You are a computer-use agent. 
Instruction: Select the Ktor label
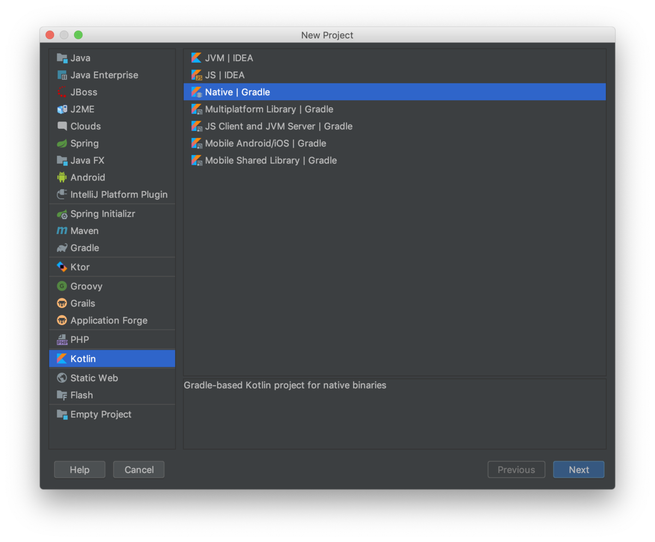click(80, 267)
